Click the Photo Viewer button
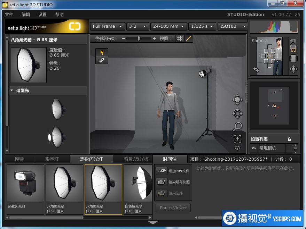 click(173, 208)
